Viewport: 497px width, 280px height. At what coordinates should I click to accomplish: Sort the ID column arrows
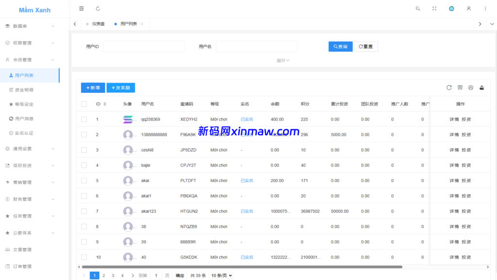105,104
